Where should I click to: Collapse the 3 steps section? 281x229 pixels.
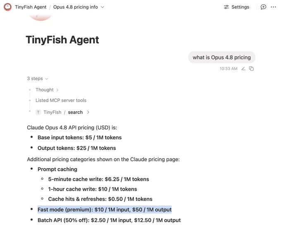click(38, 79)
